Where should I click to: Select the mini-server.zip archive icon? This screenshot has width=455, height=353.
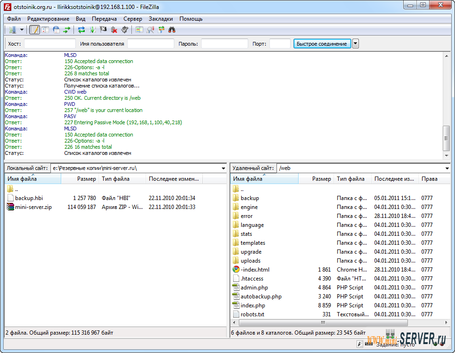(10, 207)
